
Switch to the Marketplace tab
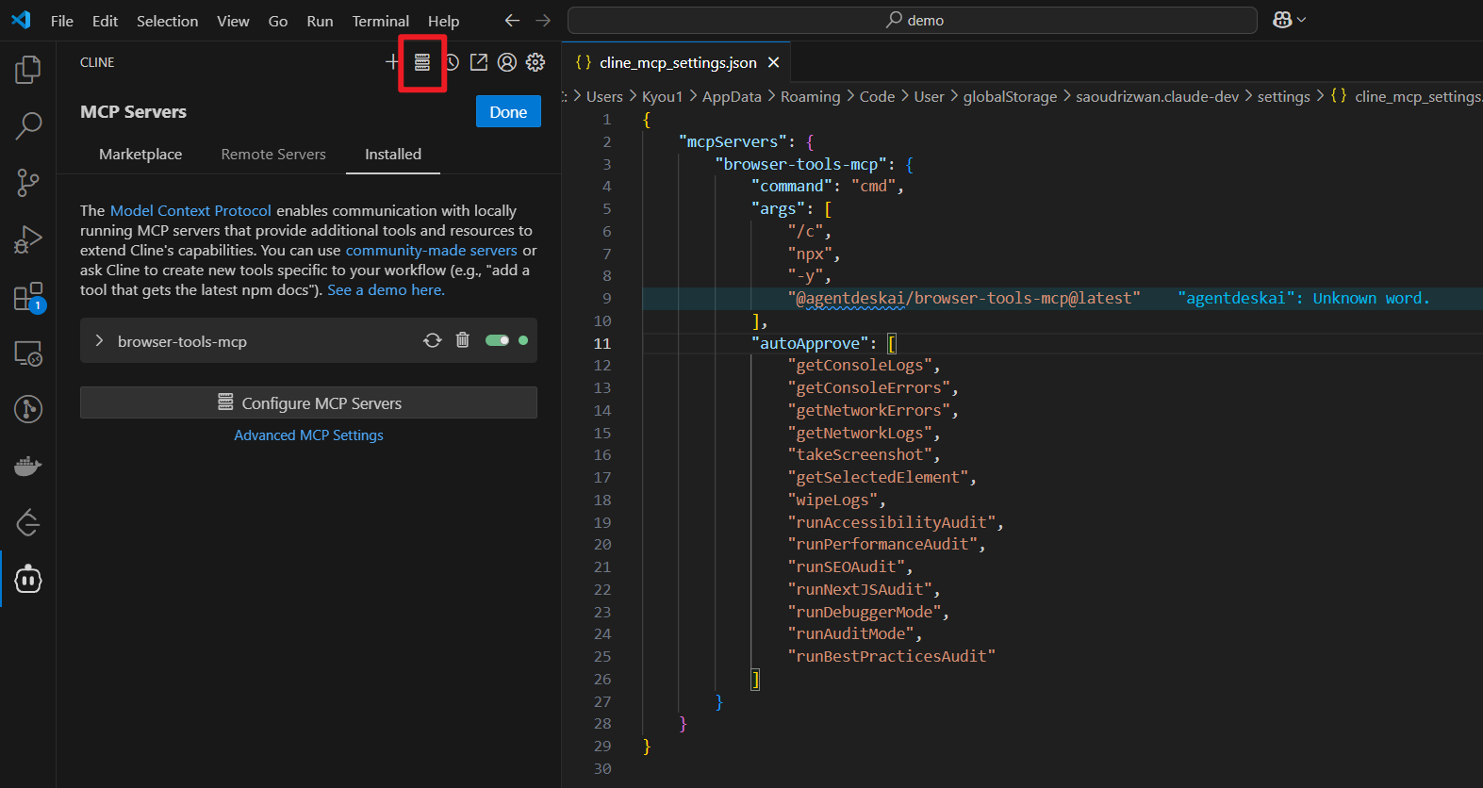pos(140,155)
